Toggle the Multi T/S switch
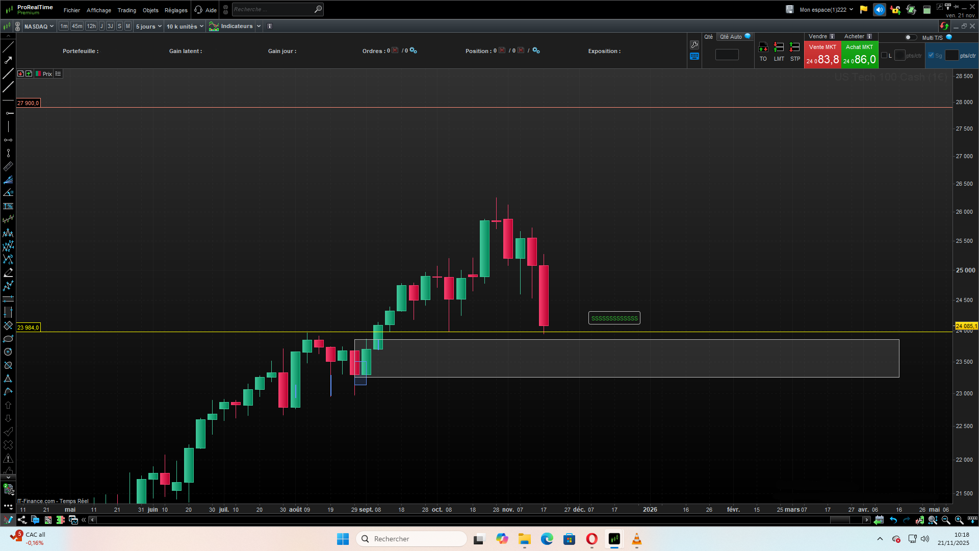The width and height of the screenshot is (979, 551). pos(911,37)
